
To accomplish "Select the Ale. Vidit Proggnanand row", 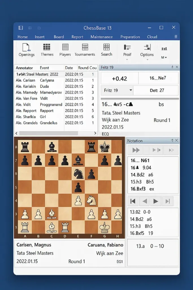I will (x=56, y=105).
